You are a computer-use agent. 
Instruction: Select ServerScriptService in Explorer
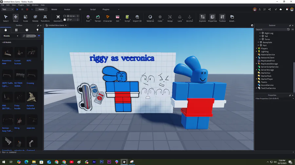[x=269, y=67]
